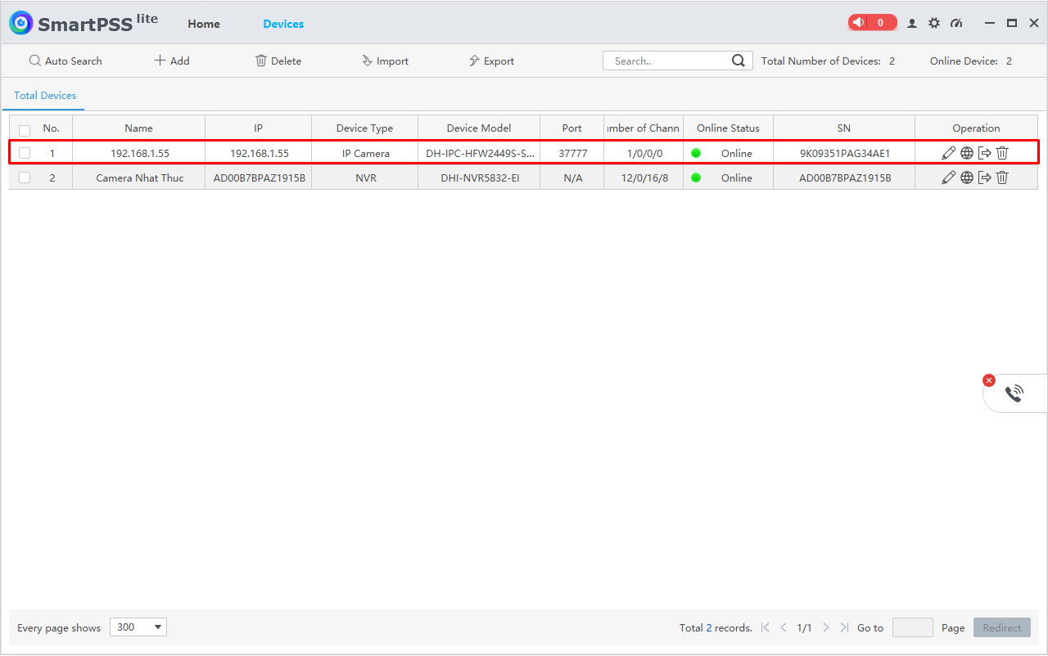The height and width of the screenshot is (656, 1048).
Task: Select serial number 9K09351PAG34AE1
Action: [844, 153]
